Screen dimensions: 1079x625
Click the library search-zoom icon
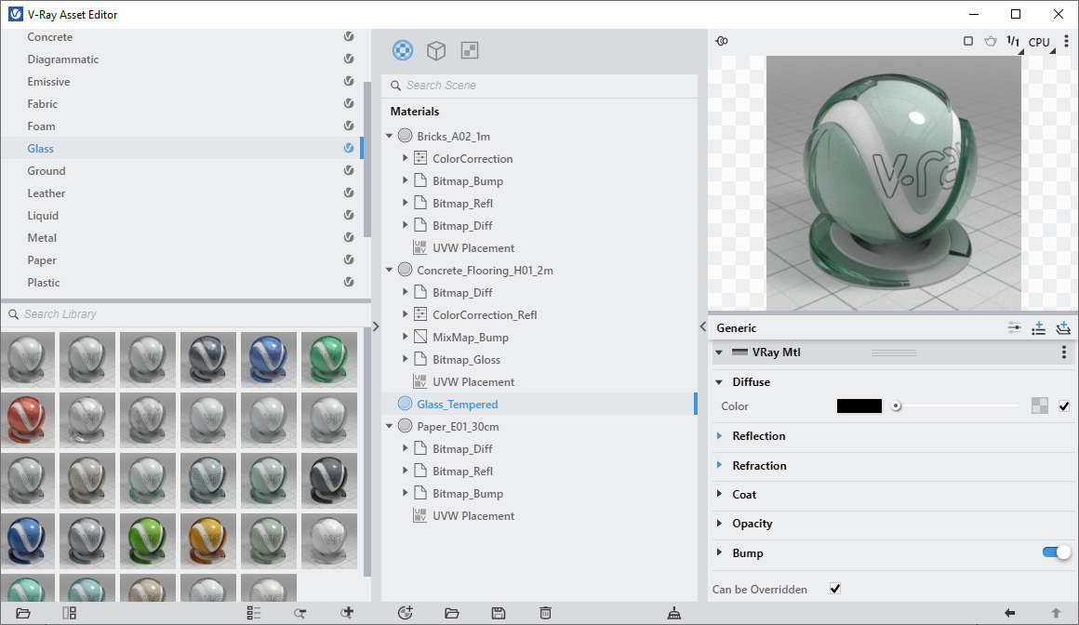[300, 613]
